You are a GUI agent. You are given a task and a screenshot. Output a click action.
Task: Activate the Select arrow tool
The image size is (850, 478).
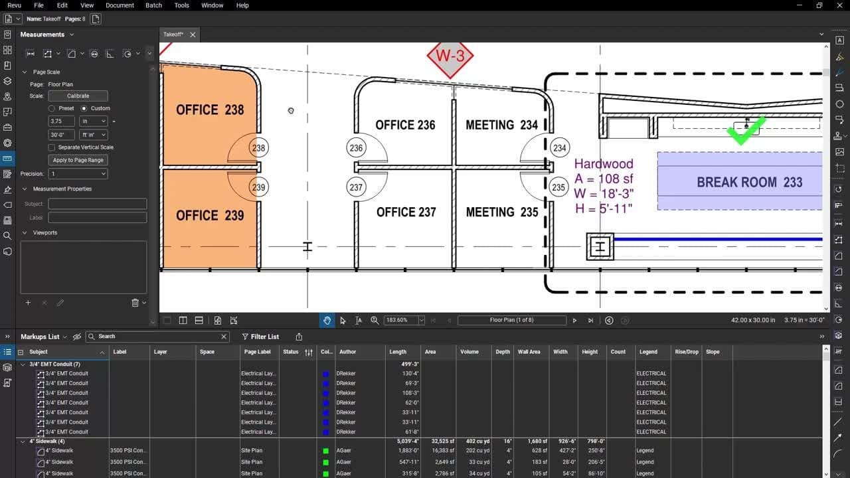point(343,320)
